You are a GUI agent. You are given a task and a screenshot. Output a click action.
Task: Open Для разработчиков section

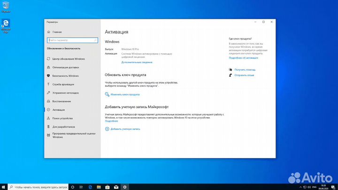(63, 127)
